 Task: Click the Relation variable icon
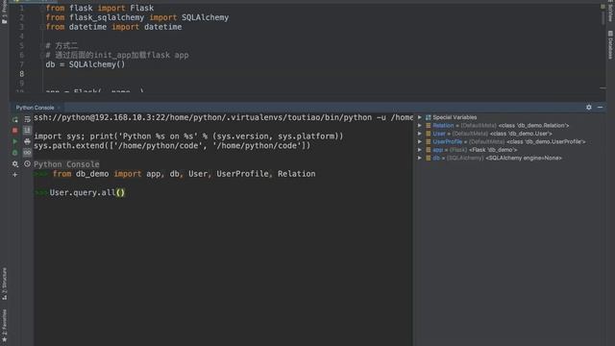428,126
